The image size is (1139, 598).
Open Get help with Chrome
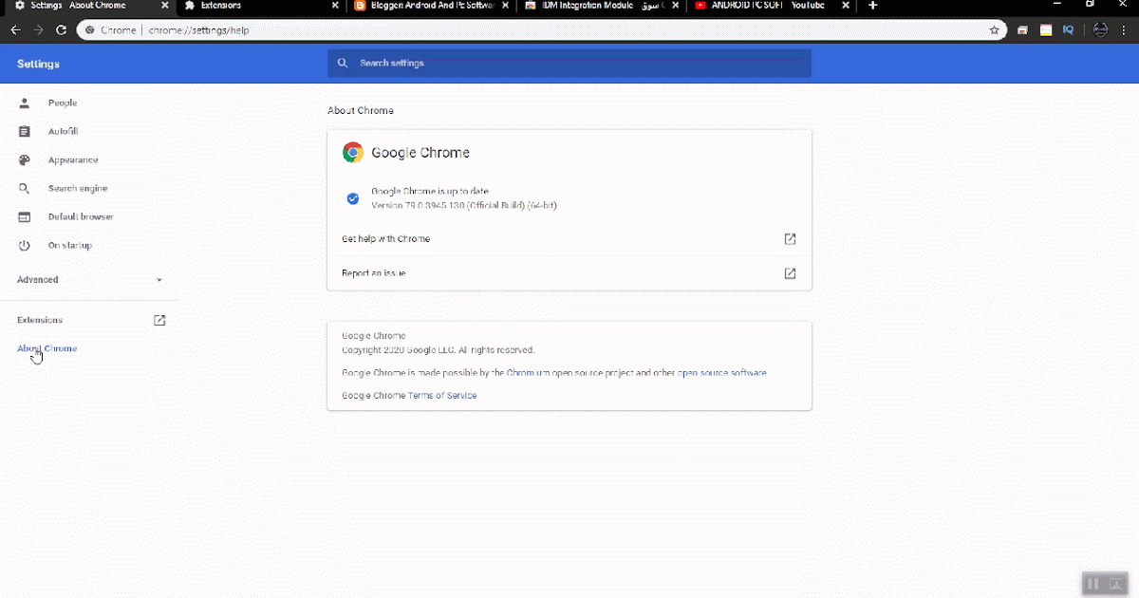569,239
